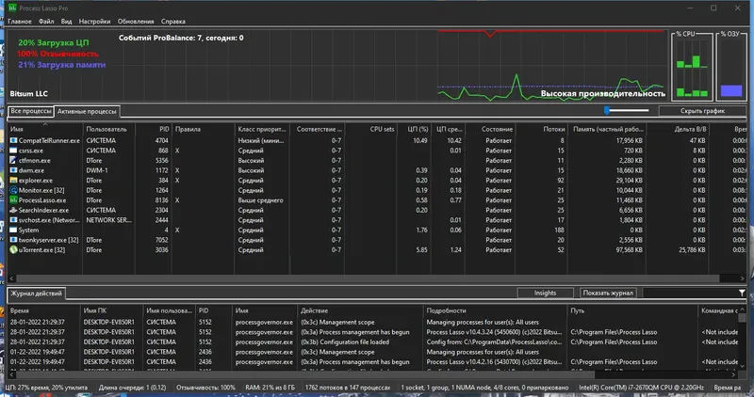Screen dimensions: 754x397
Task: Click the uTorrent.exe process icon
Action: 13,249
